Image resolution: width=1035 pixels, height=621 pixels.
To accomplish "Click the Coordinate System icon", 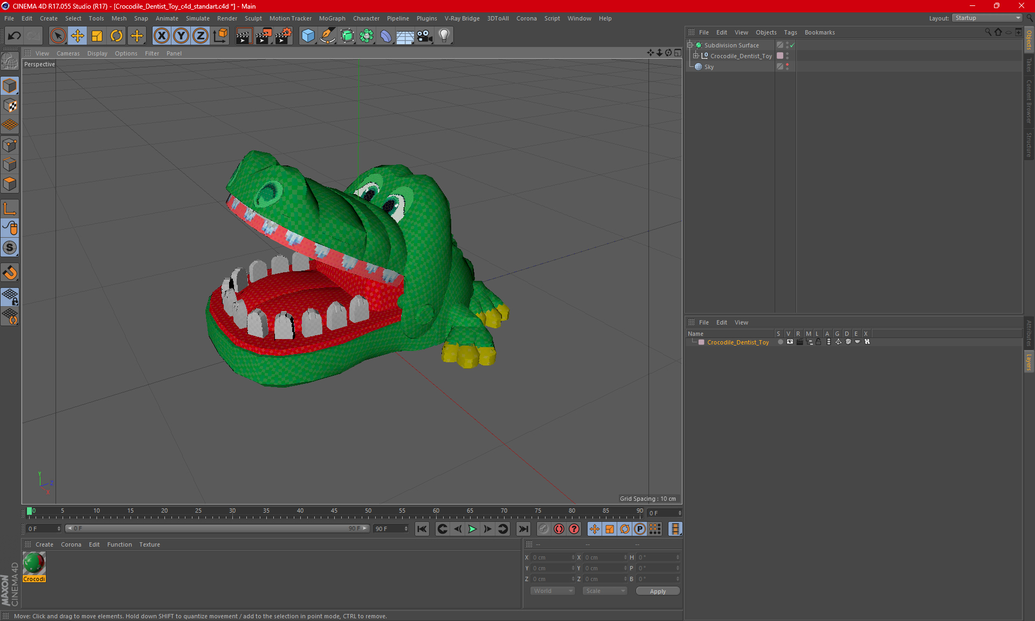I will point(220,36).
